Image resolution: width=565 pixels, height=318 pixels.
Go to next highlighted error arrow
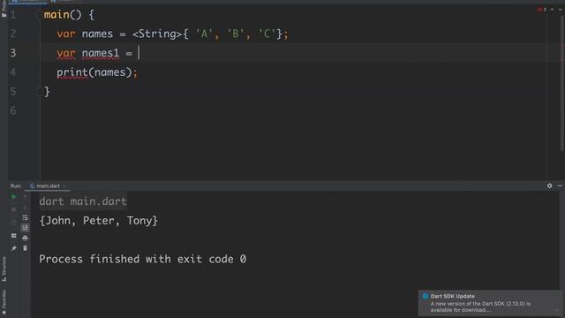(x=561, y=10)
